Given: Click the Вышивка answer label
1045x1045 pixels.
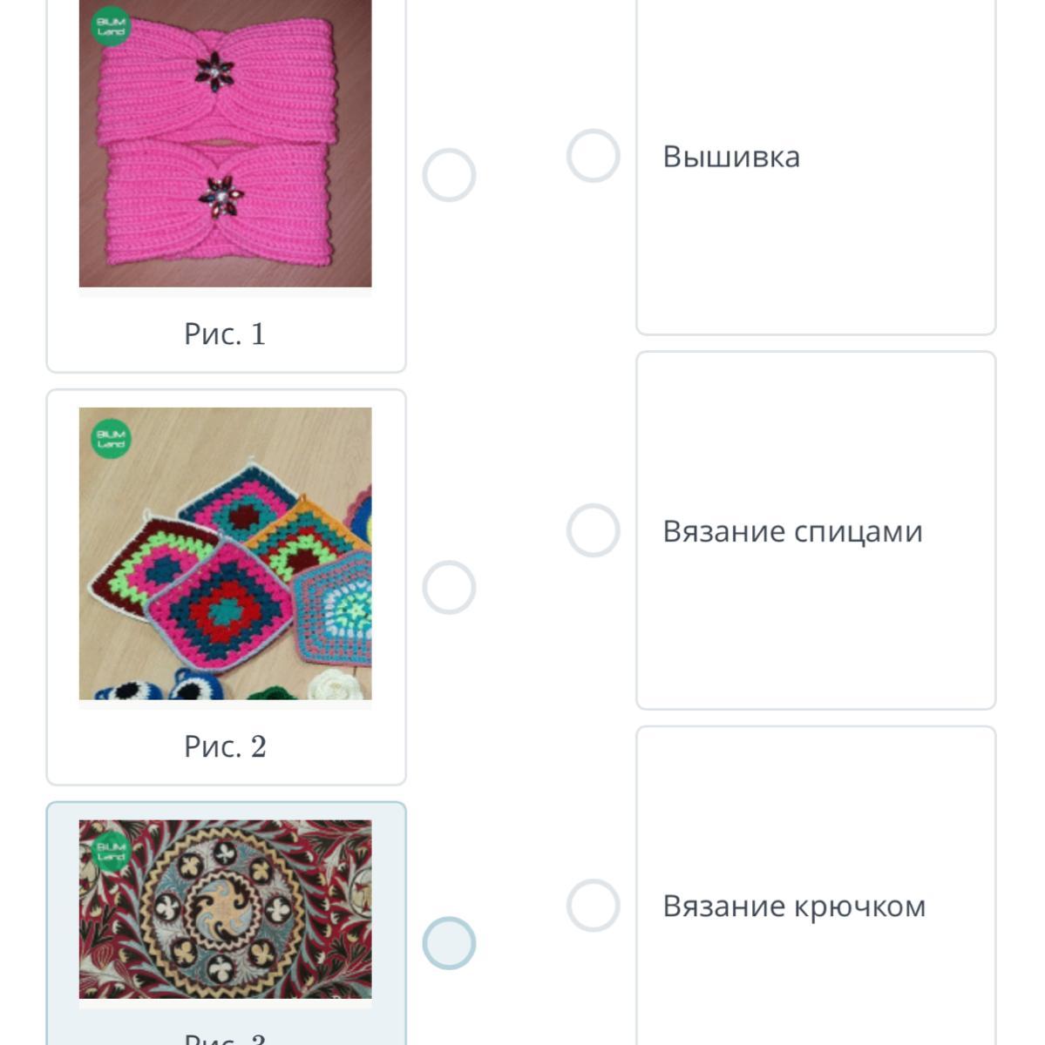Looking at the screenshot, I should click(731, 157).
